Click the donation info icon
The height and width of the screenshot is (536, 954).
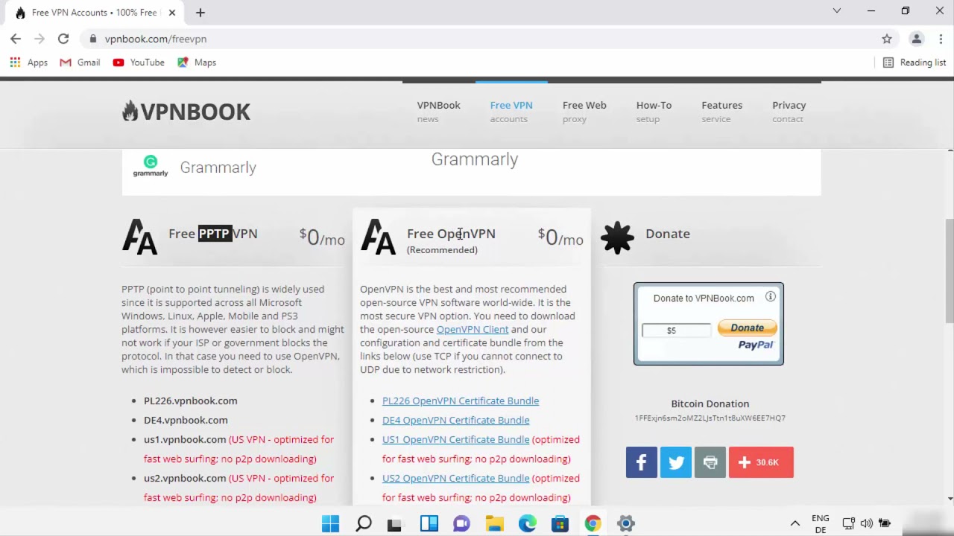(771, 297)
